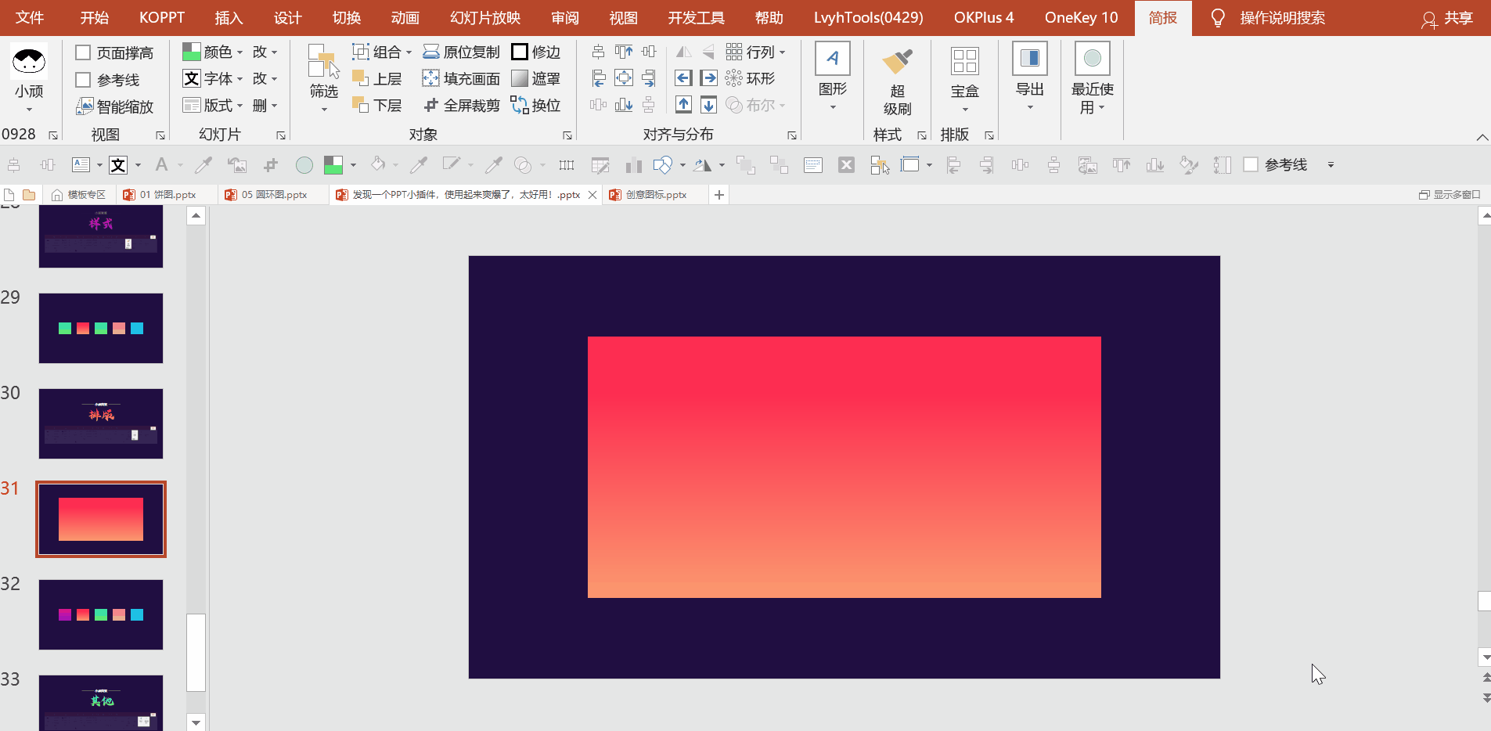1491x731 pixels.
Task: Open the 宝盒 toolbox icon
Action: point(964,63)
